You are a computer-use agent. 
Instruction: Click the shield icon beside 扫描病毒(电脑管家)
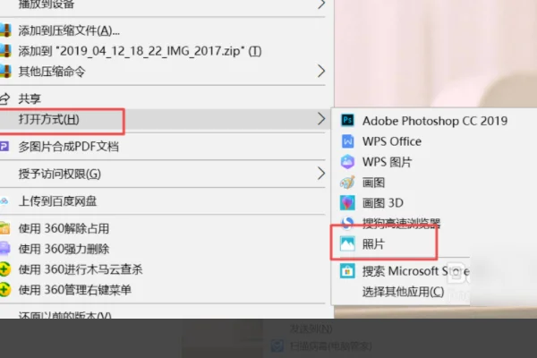277,345
